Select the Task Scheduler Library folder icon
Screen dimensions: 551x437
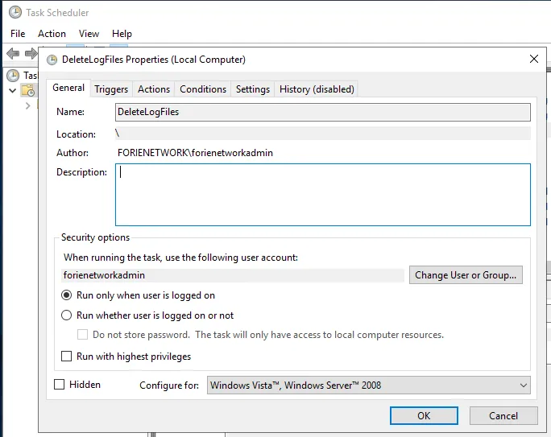28,90
